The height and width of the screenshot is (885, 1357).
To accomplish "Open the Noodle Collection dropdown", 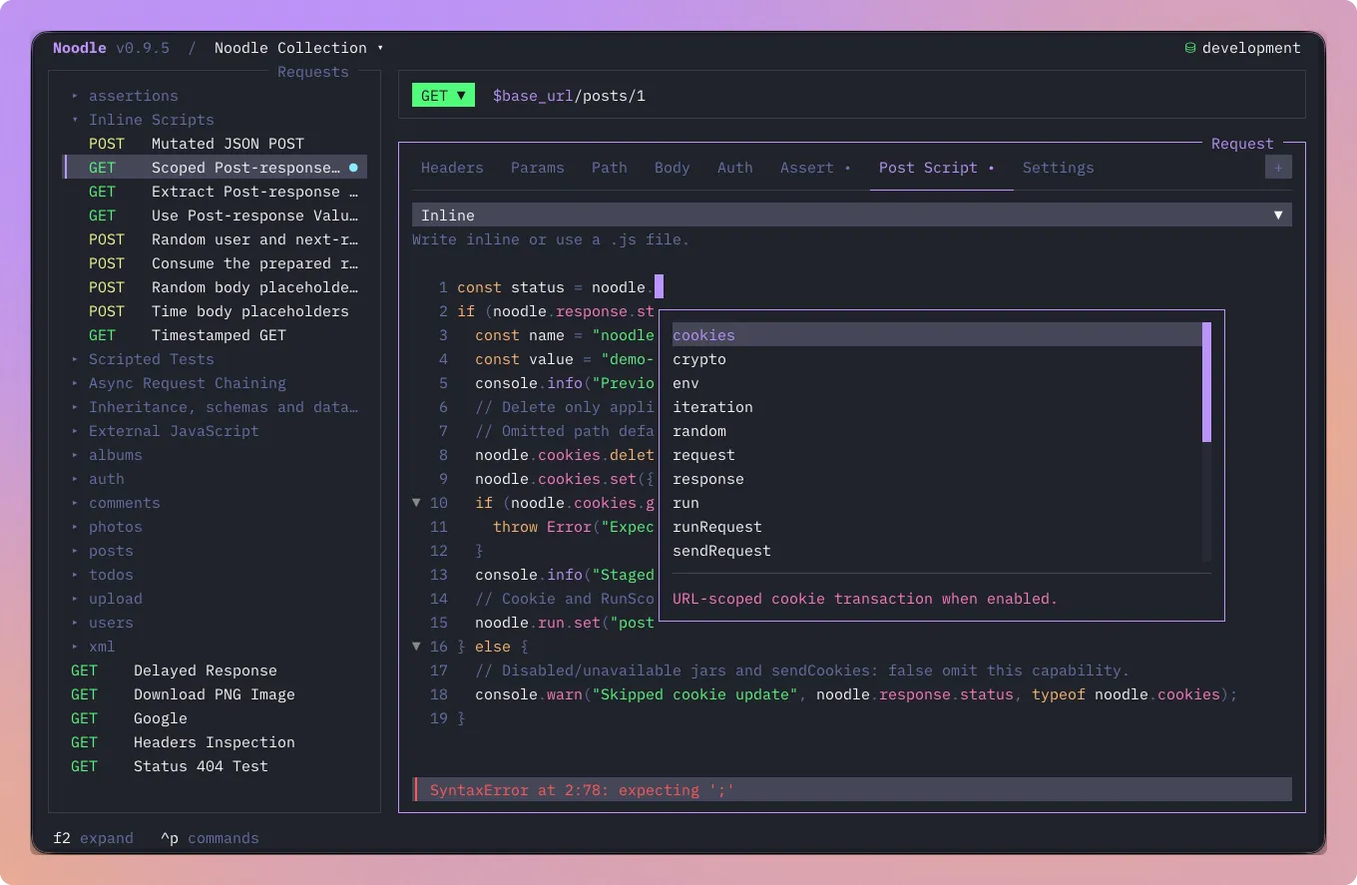I will pyautogui.click(x=298, y=48).
